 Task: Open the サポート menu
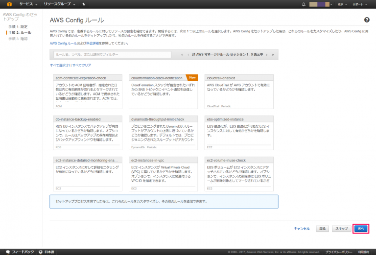(x=359, y=4)
